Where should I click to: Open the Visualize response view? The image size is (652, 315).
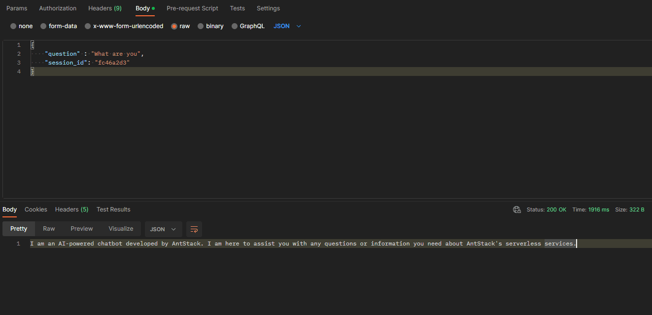tap(121, 229)
